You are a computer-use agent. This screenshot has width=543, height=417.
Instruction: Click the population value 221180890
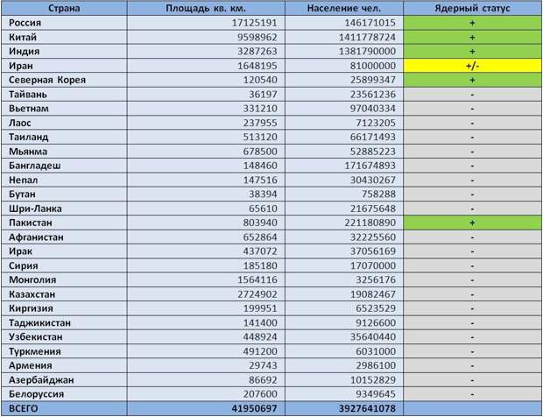click(x=370, y=223)
